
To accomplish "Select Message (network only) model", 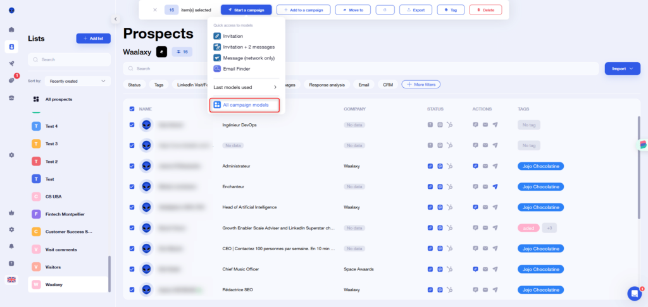I will [x=246, y=58].
